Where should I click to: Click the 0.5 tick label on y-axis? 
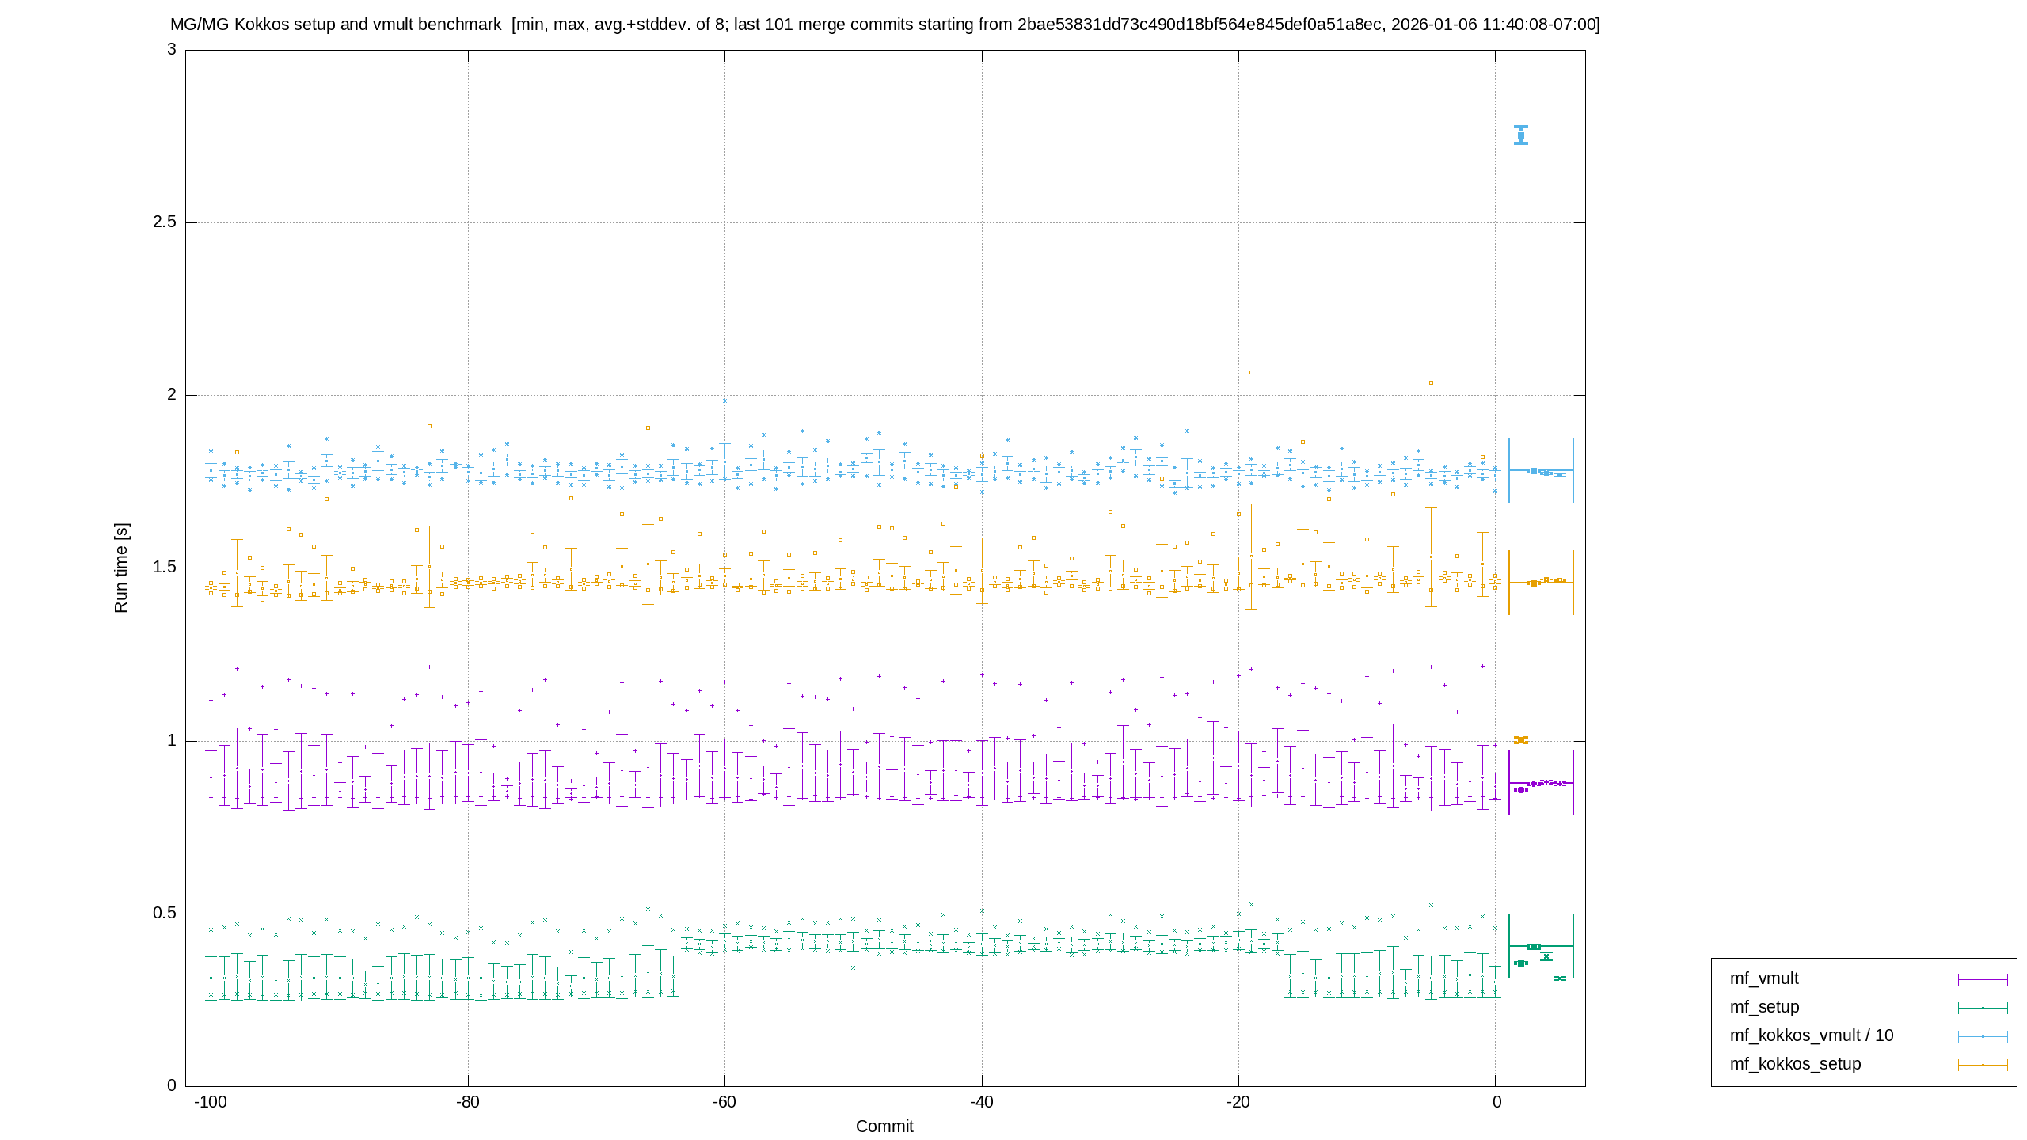(165, 913)
